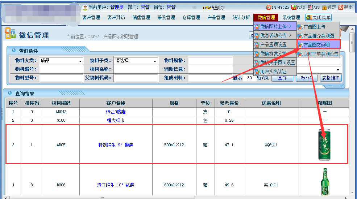Click the horizontal scrollbar at the bottom
Image resolution: width=357 pixels, height=199 pixels.
(x=102, y=197)
